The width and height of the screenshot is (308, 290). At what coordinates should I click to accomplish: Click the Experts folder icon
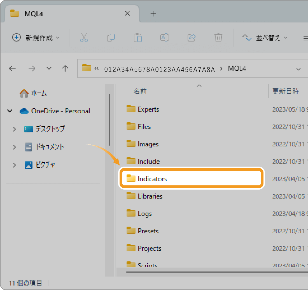click(x=131, y=109)
